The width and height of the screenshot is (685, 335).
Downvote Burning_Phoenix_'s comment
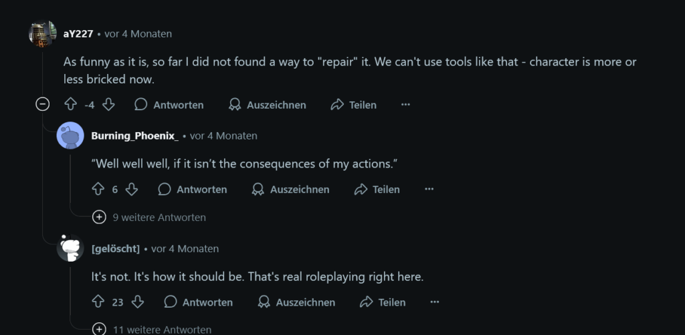(x=132, y=190)
